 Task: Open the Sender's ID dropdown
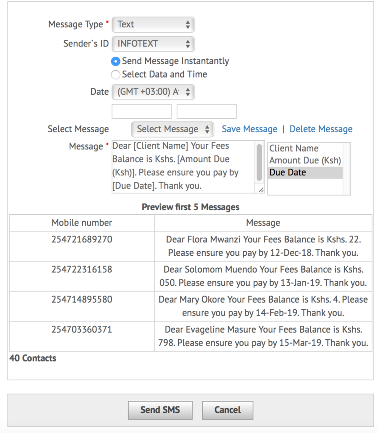pos(153,44)
